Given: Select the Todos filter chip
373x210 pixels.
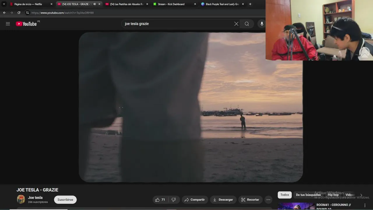Looking at the screenshot, I should coord(285,195).
